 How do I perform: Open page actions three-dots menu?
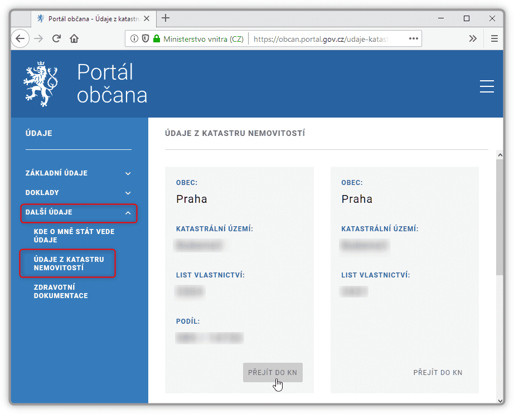413,38
